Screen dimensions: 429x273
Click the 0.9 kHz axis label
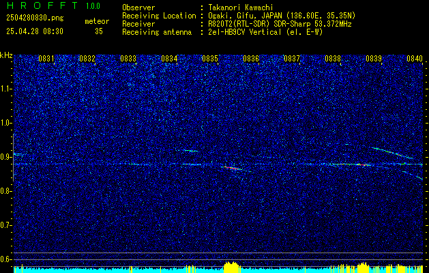pyautogui.click(x=5, y=157)
